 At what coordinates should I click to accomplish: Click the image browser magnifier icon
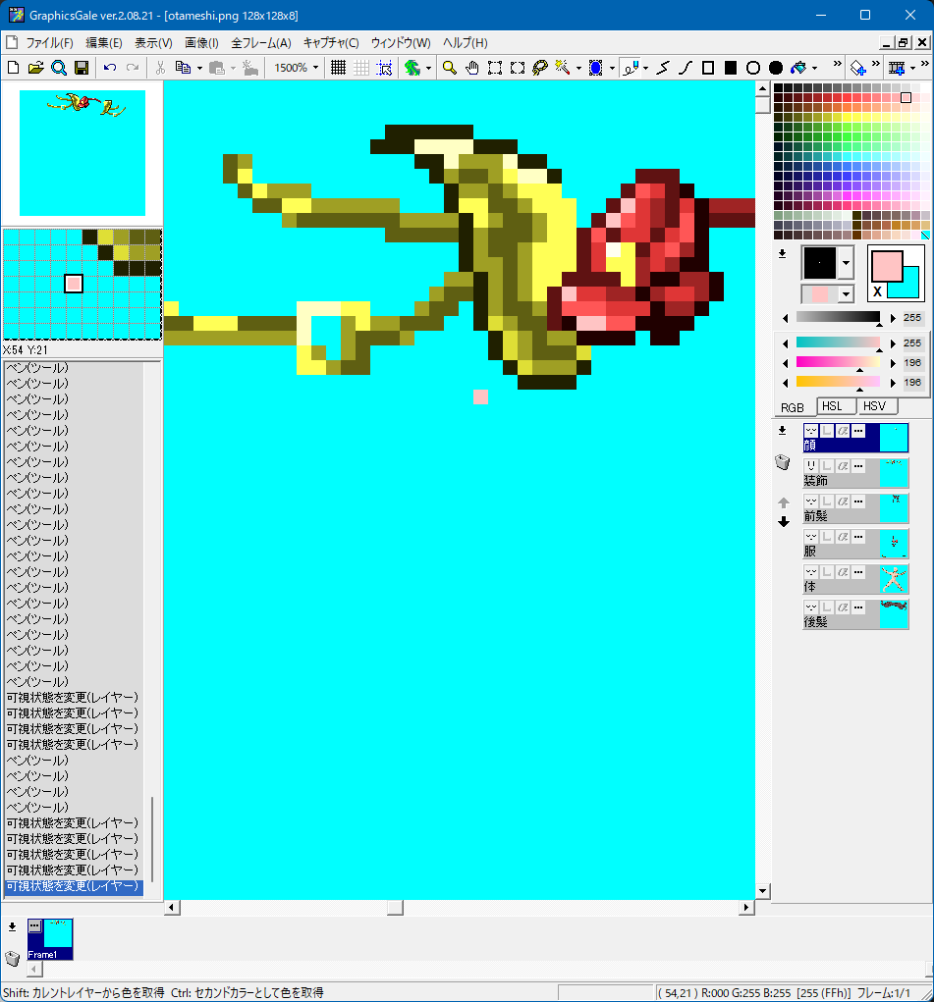coord(59,68)
